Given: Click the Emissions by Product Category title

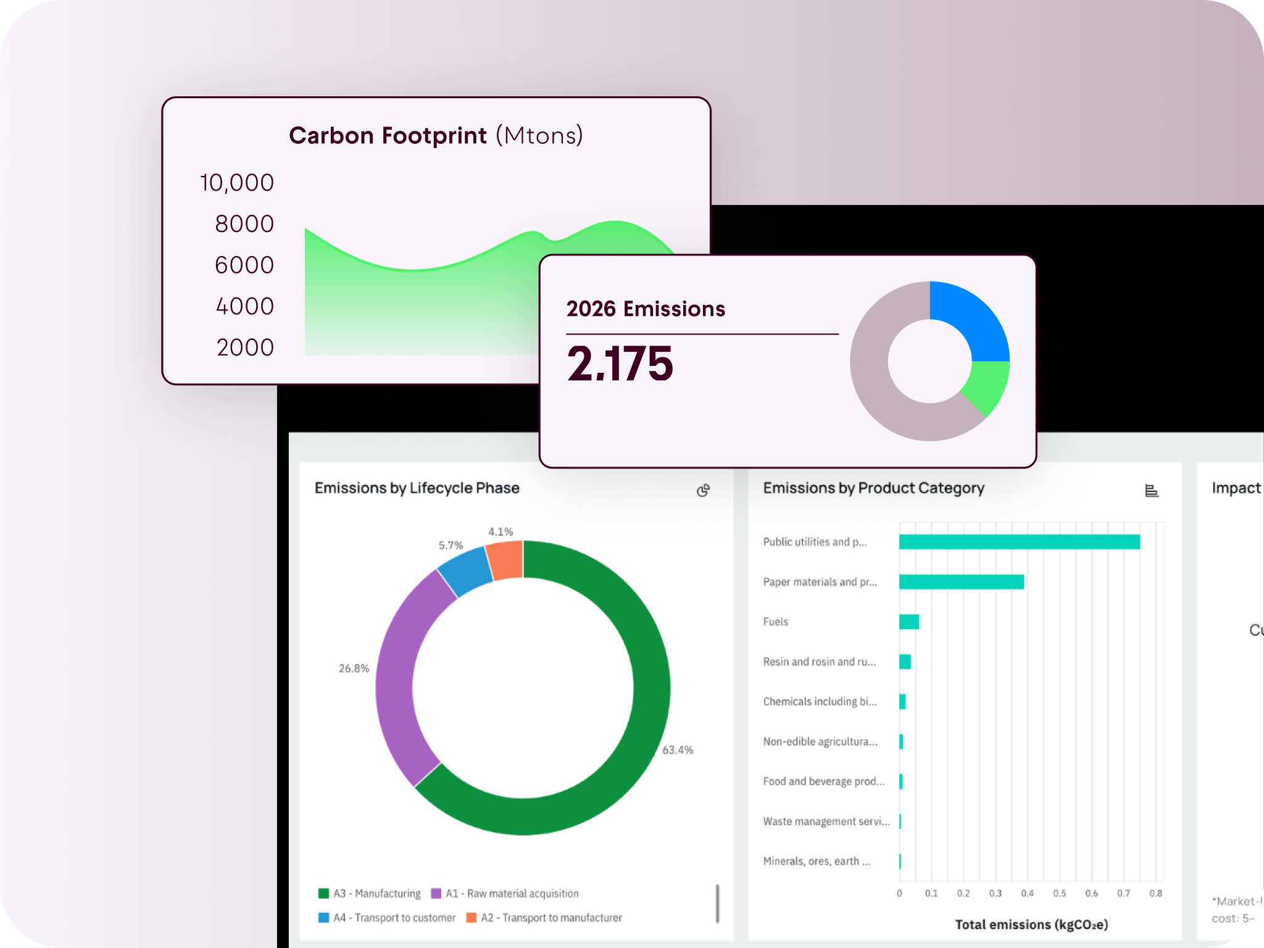Looking at the screenshot, I should tap(873, 488).
